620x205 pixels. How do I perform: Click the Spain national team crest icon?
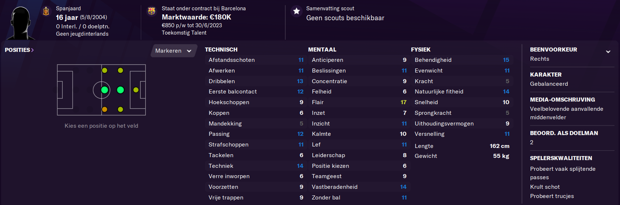pos(46,11)
